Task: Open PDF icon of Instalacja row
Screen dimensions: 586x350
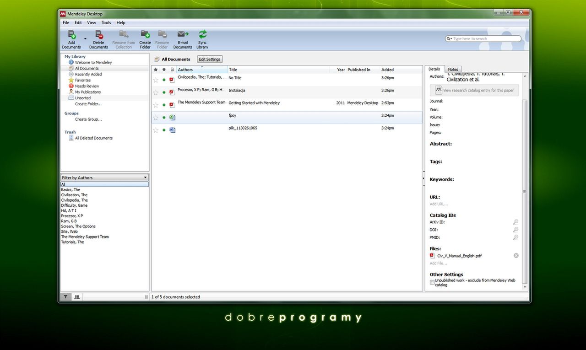Action: coord(172,92)
